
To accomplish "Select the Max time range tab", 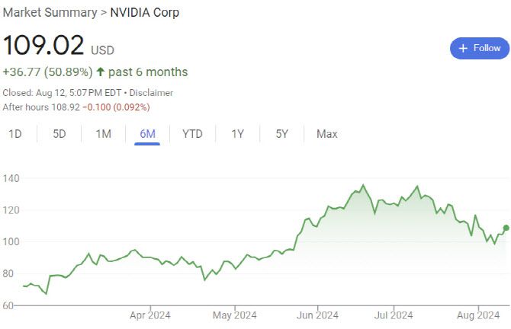I will (x=326, y=134).
